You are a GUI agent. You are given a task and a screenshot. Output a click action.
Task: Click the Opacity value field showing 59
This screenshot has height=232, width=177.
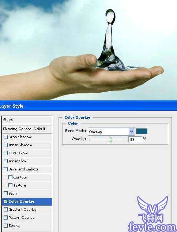pos(135,139)
